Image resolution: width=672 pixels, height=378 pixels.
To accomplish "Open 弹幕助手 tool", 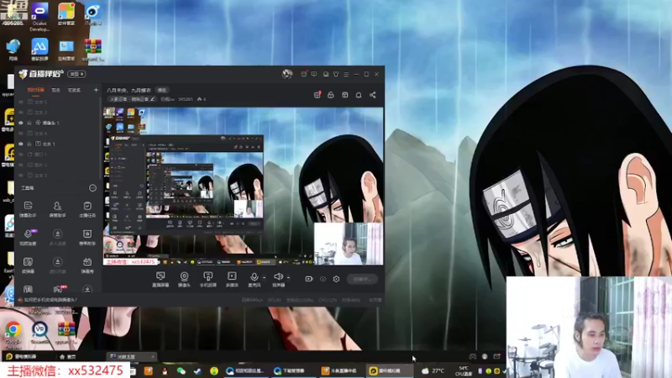I will pos(28,209).
